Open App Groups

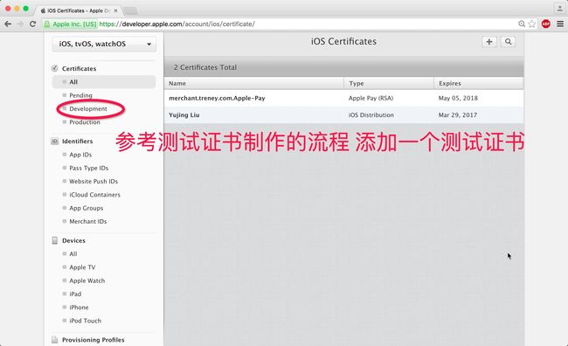pyautogui.click(x=87, y=208)
